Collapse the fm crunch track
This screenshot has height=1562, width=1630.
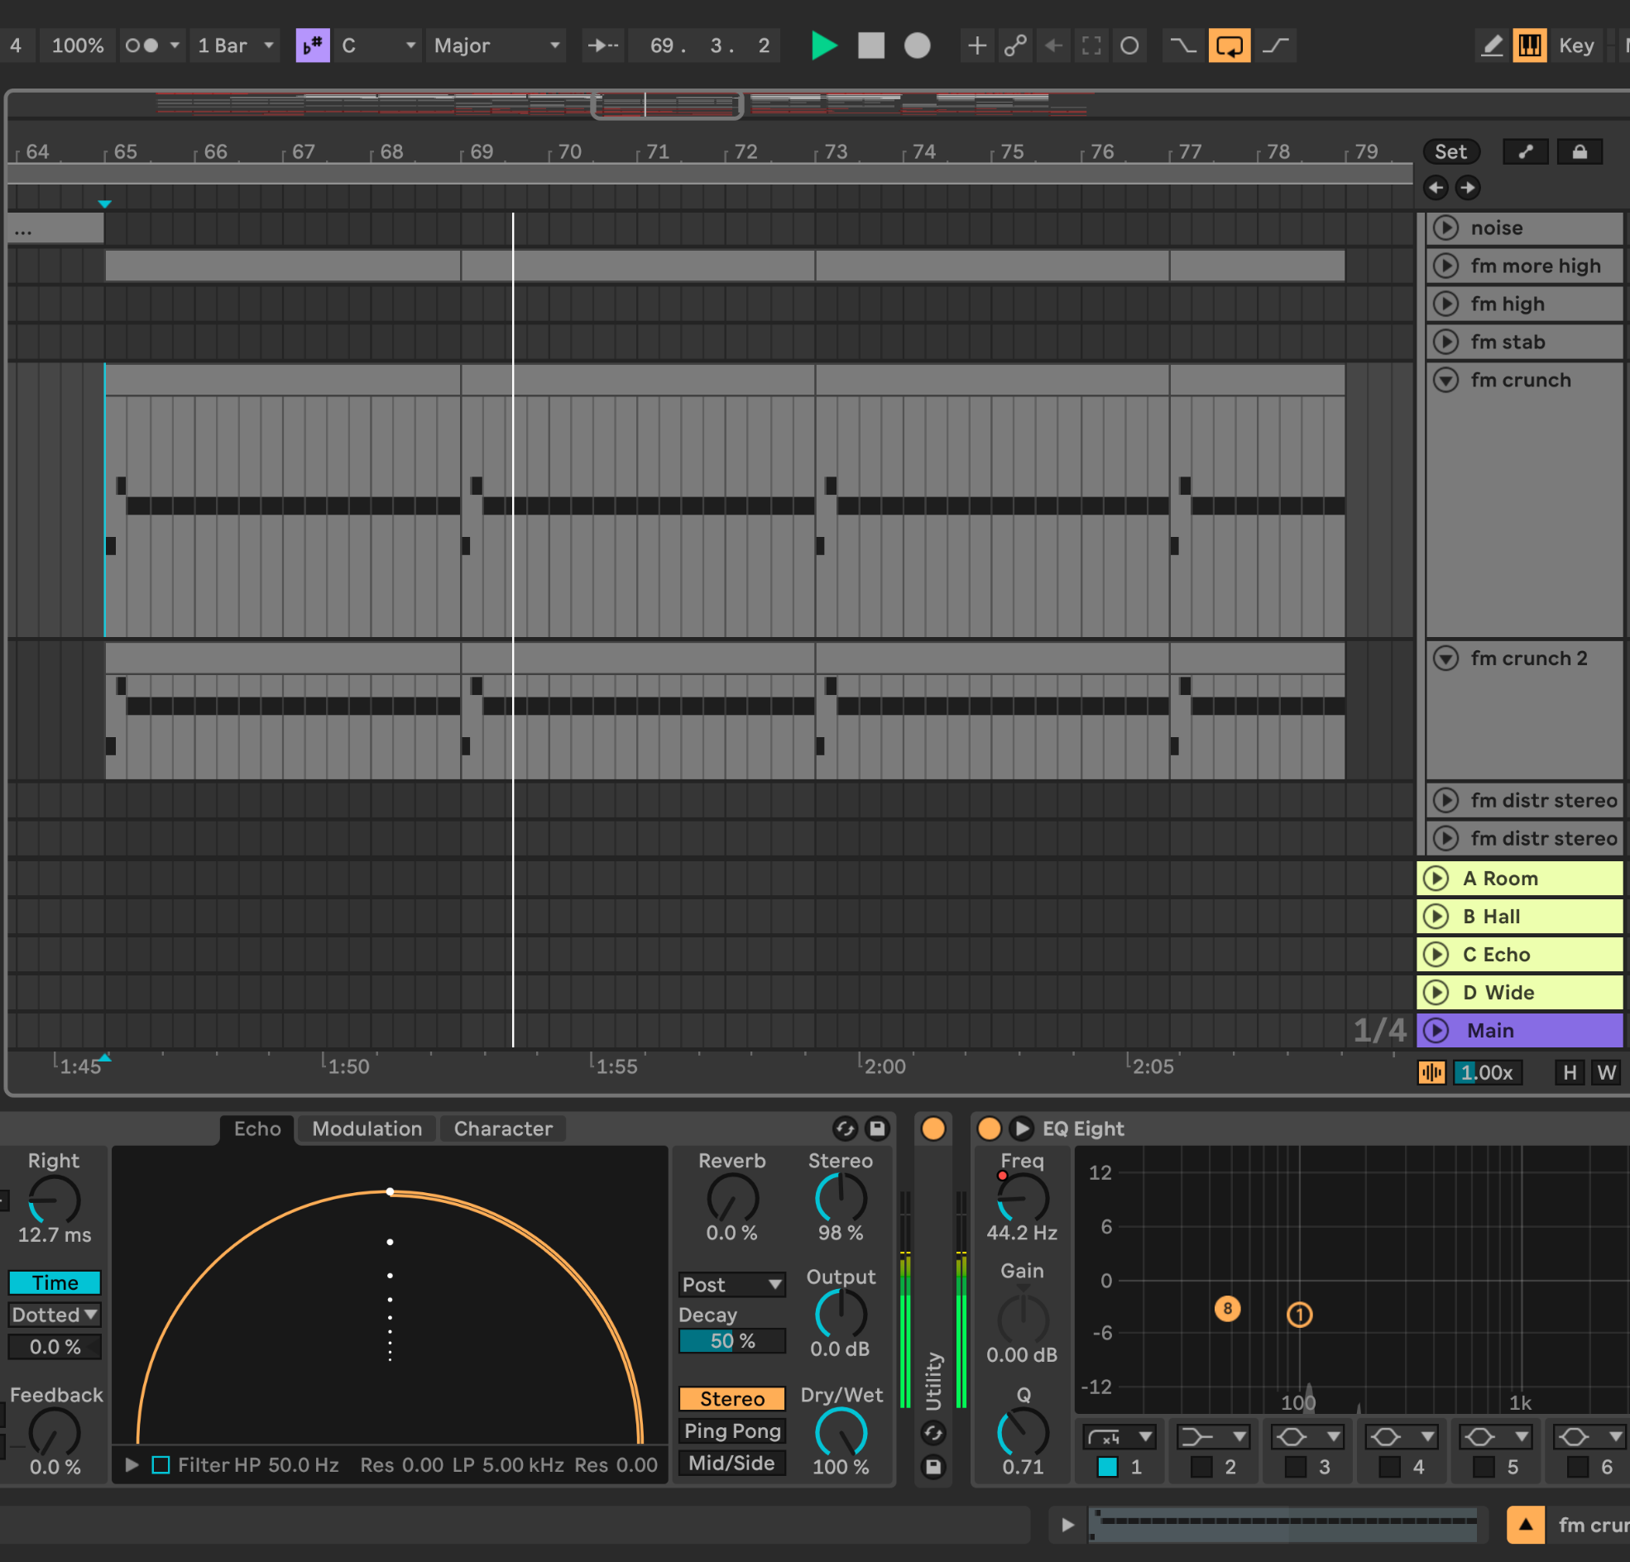[x=1445, y=379]
